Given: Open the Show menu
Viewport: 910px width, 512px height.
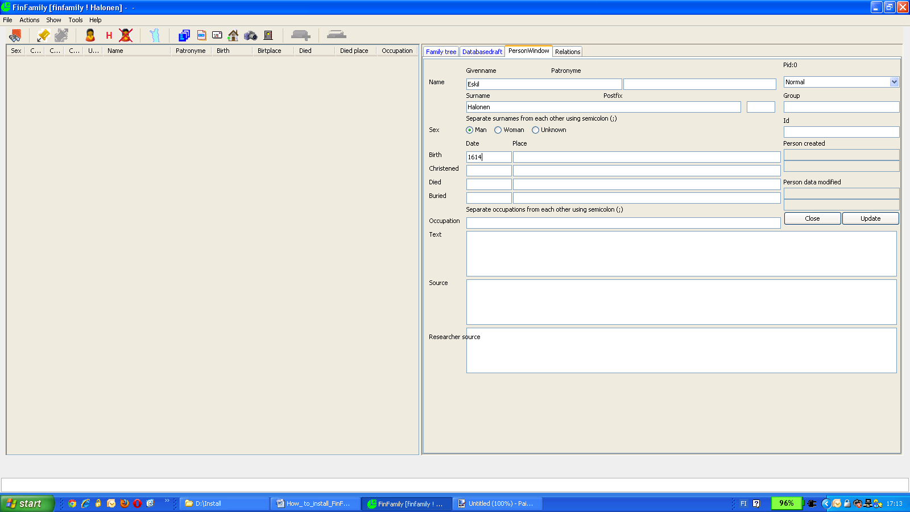Looking at the screenshot, I should [x=53, y=20].
